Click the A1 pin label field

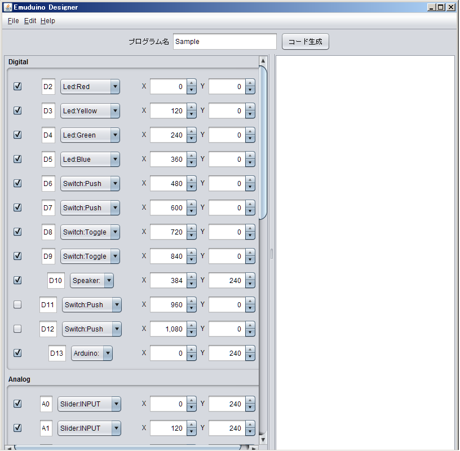click(x=46, y=428)
